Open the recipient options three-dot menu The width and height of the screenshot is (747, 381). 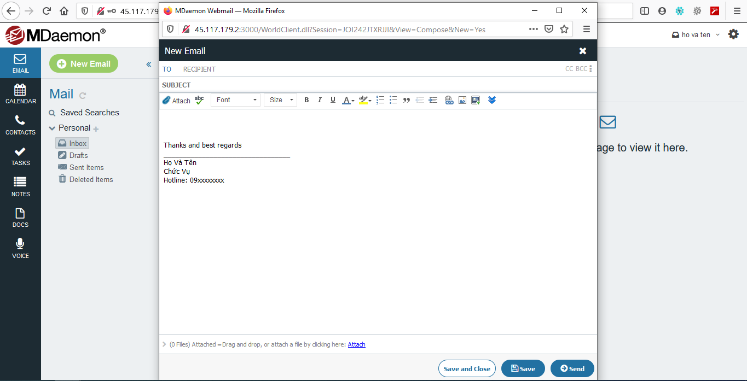click(x=591, y=69)
